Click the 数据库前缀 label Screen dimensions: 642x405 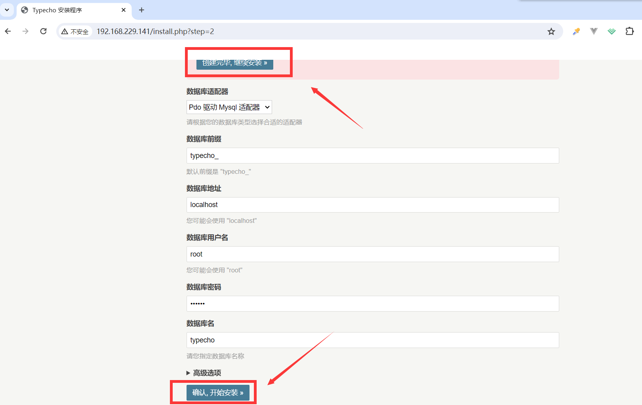coord(204,139)
